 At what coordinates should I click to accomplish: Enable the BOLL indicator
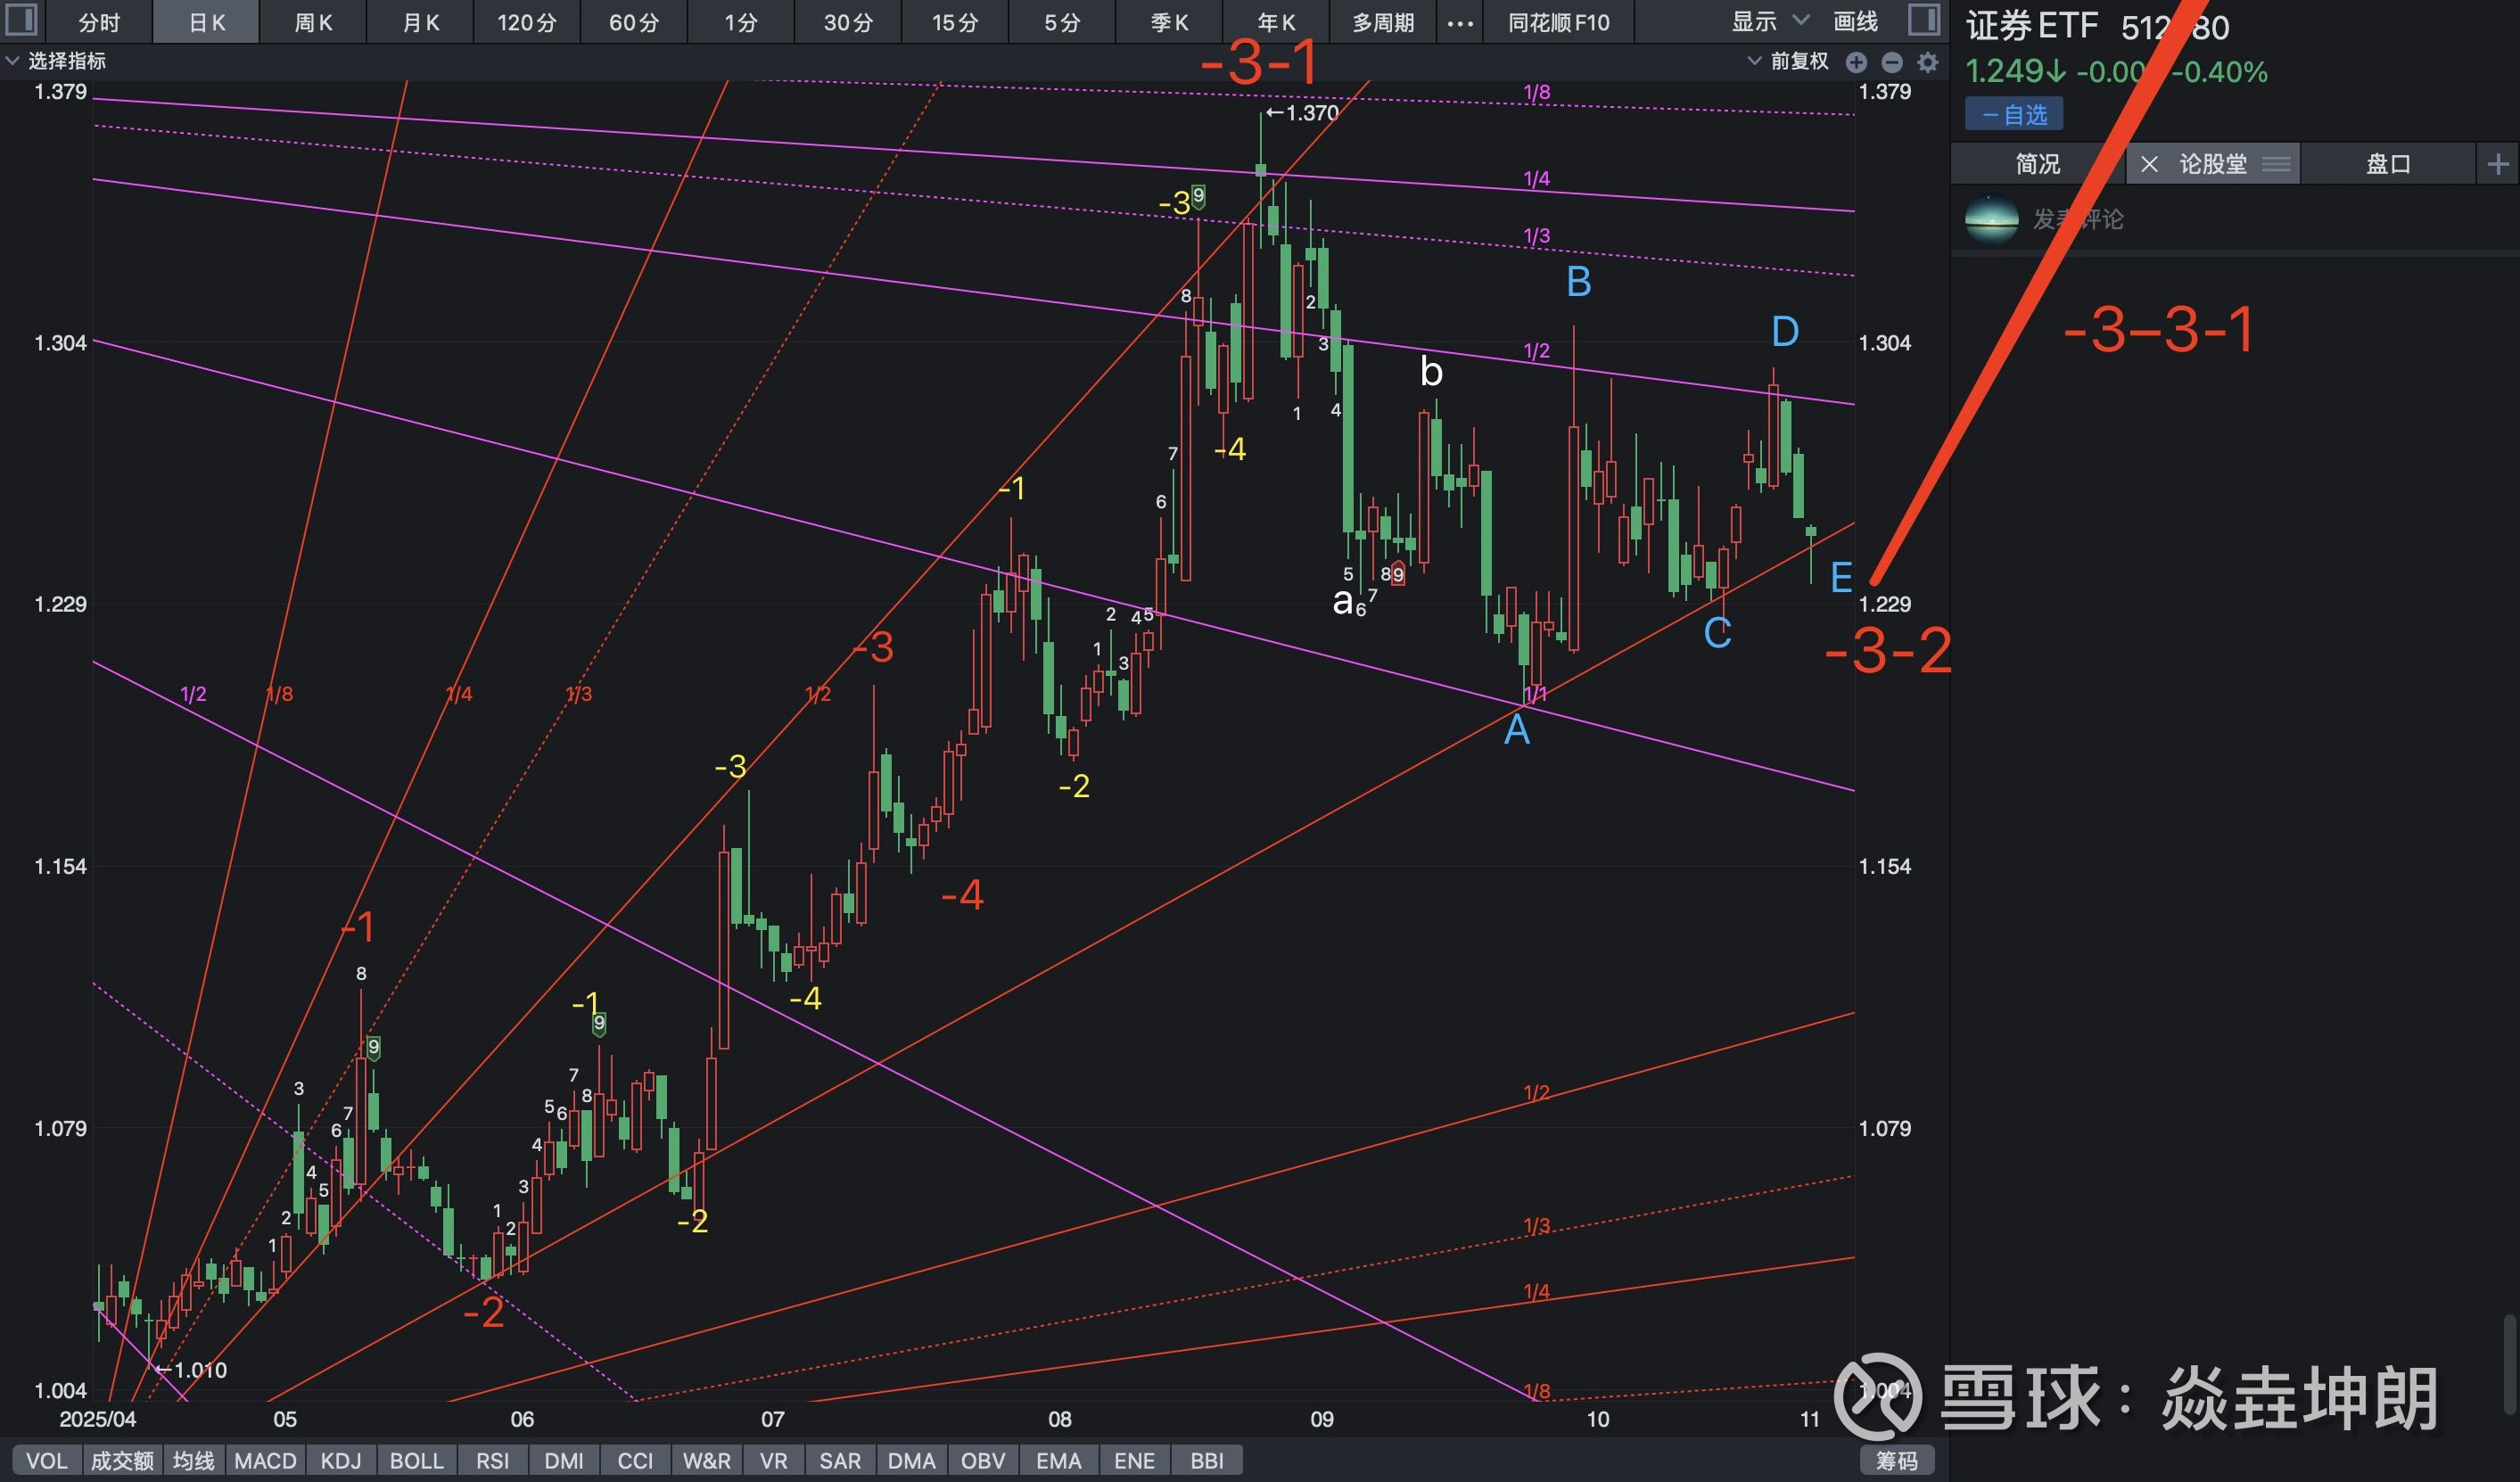(x=416, y=1460)
